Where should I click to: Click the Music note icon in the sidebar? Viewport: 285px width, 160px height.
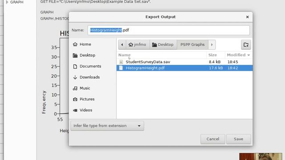[x=75, y=88]
